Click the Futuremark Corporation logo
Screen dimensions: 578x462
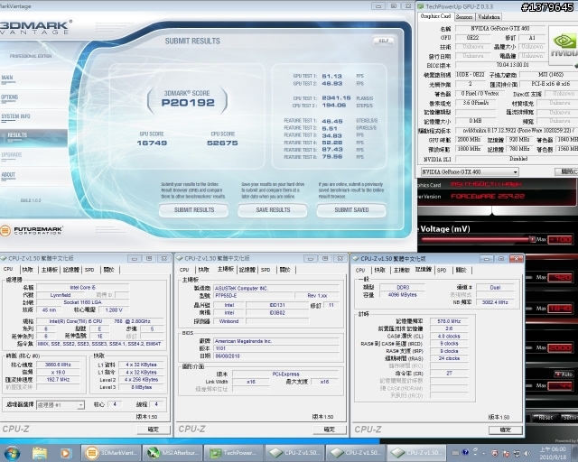click(x=32, y=231)
